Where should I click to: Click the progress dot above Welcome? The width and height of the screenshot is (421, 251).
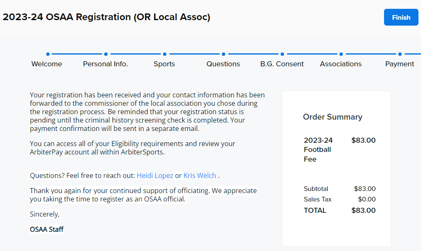click(x=48, y=54)
